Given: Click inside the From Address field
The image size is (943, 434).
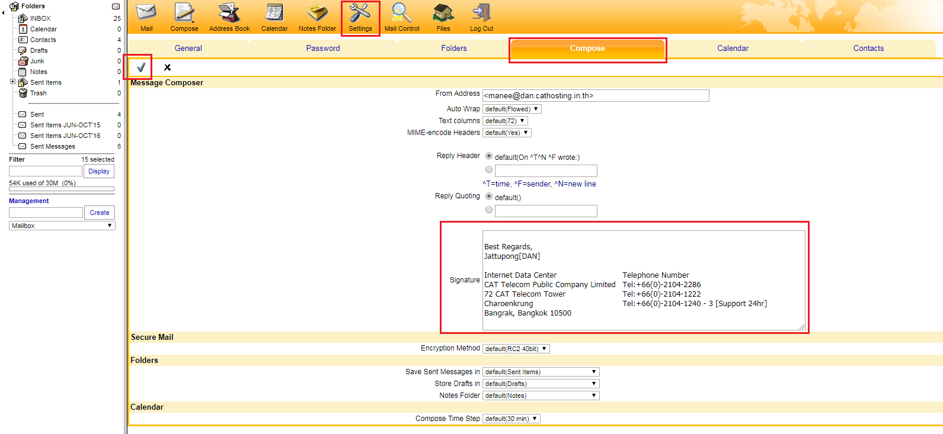Looking at the screenshot, I should (x=595, y=96).
